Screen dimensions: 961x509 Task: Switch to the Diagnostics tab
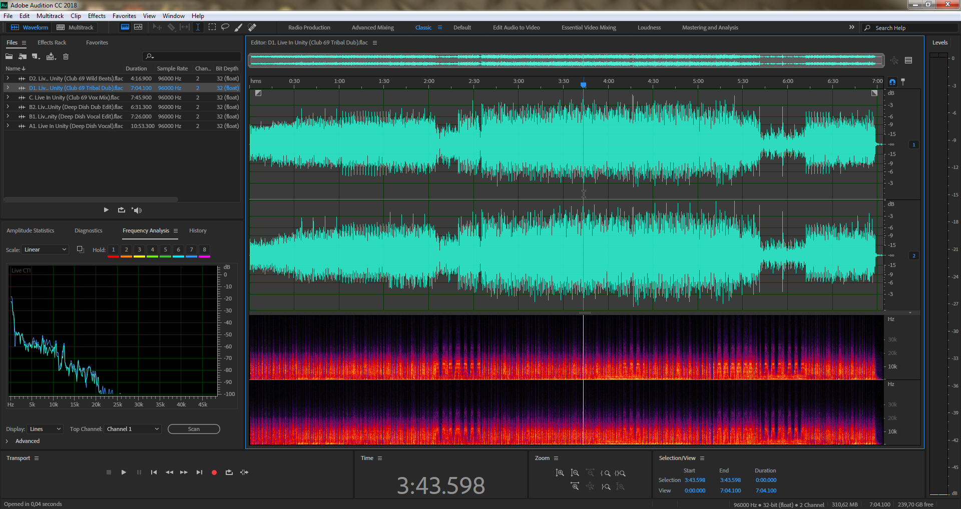point(88,230)
